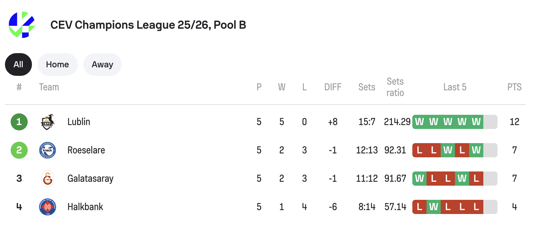Switch to the Home standings tab
Screen dimensions: 533x231
[57, 64]
